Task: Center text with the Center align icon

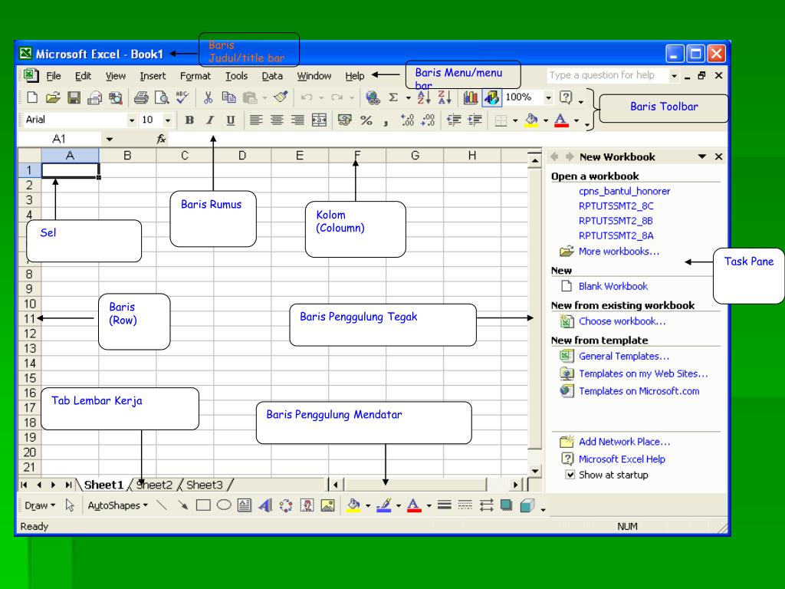Action: (277, 120)
